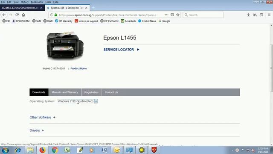Open the HP PartSurfer bookmark
This screenshot has height=154, width=273.
[x=110, y=21]
